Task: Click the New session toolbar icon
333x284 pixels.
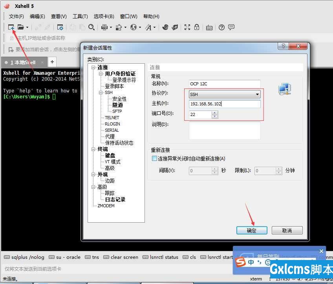Action: click(11, 27)
